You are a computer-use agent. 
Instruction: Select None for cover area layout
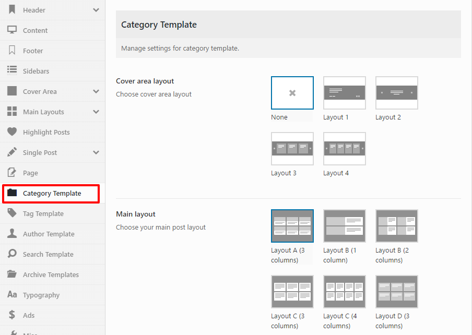[292, 92]
